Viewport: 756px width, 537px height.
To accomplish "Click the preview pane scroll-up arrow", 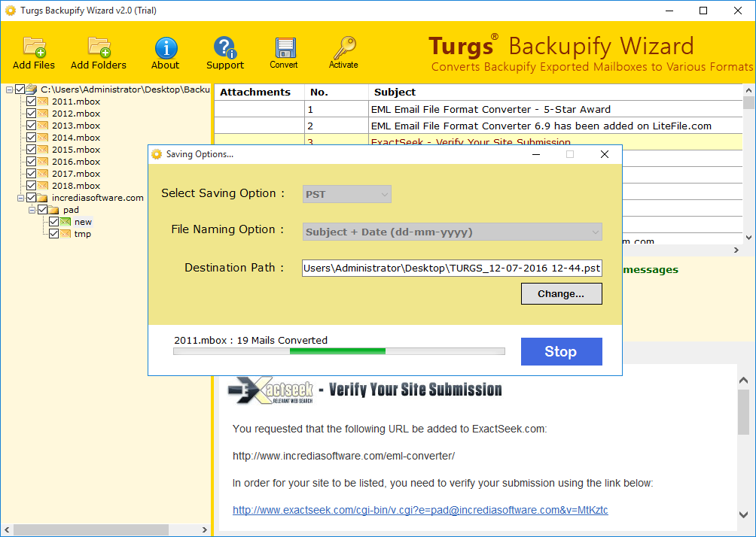I will coord(743,381).
